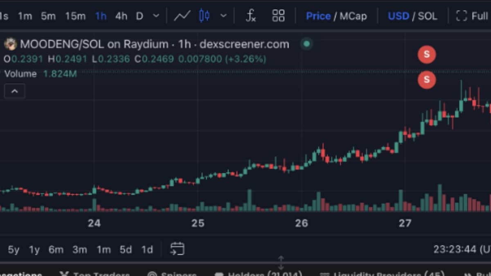Click the lower red S marker
The image size is (491, 276).
tap(427, 79)
